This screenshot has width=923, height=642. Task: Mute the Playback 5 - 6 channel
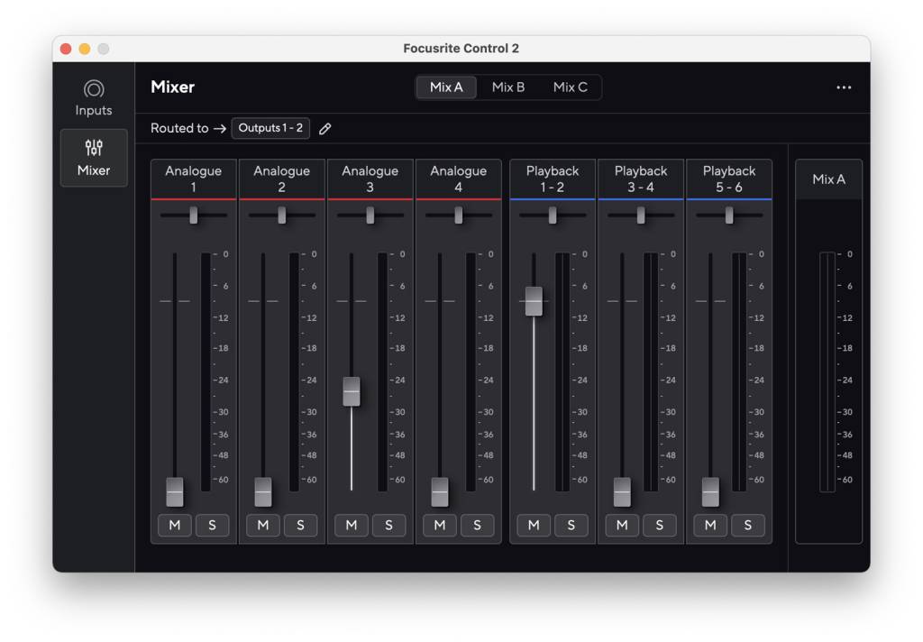[710, 526]
